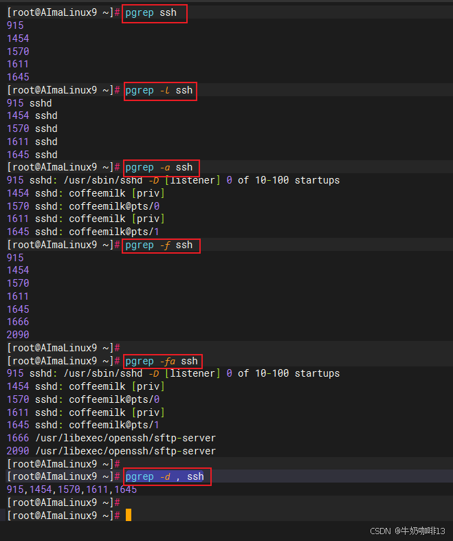Select the lone PID 1666 in pgrep -f output

18,322
